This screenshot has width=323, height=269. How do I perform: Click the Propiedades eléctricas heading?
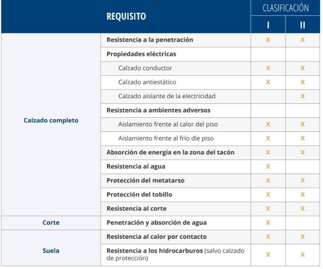point(141,54)
